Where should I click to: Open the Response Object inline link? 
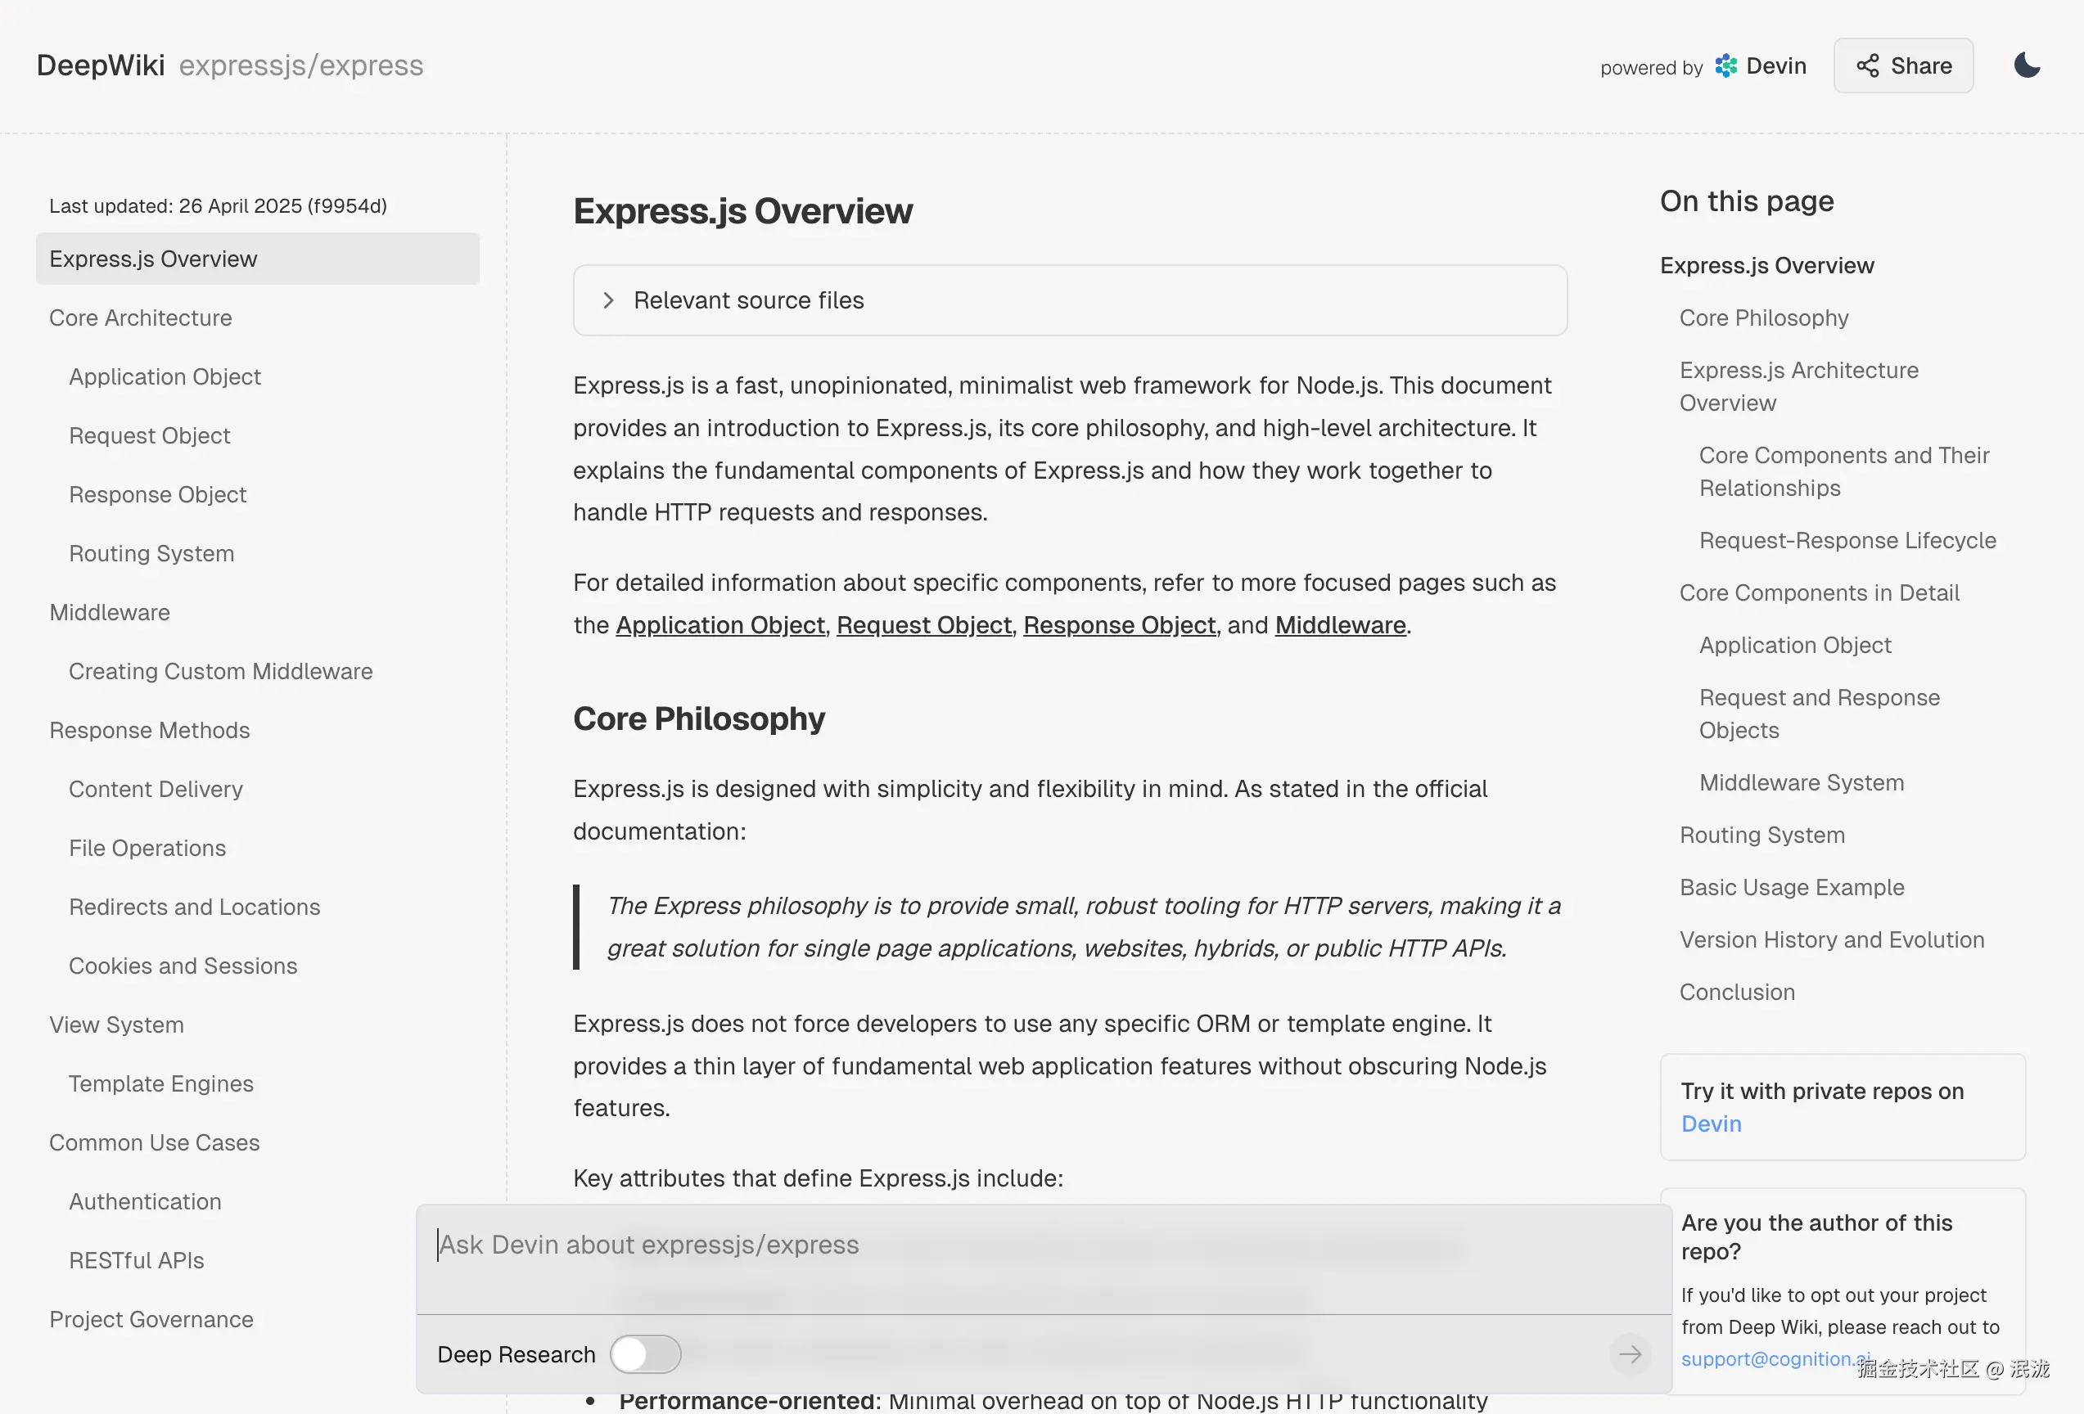1119,625
